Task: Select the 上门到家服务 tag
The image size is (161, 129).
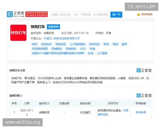Action: click(x=78, y=44)
